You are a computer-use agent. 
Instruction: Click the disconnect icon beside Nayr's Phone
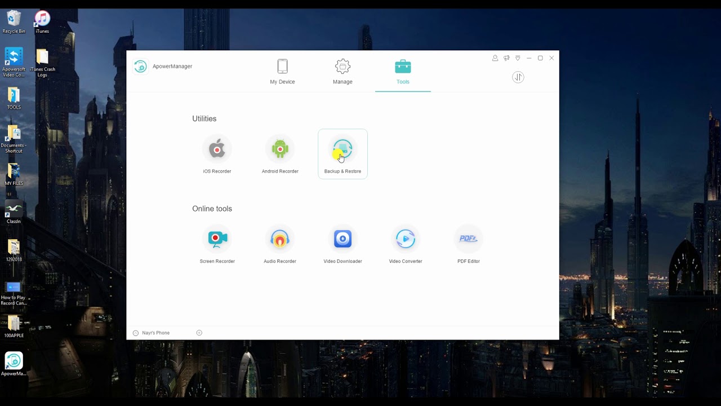tap(135, 333)
